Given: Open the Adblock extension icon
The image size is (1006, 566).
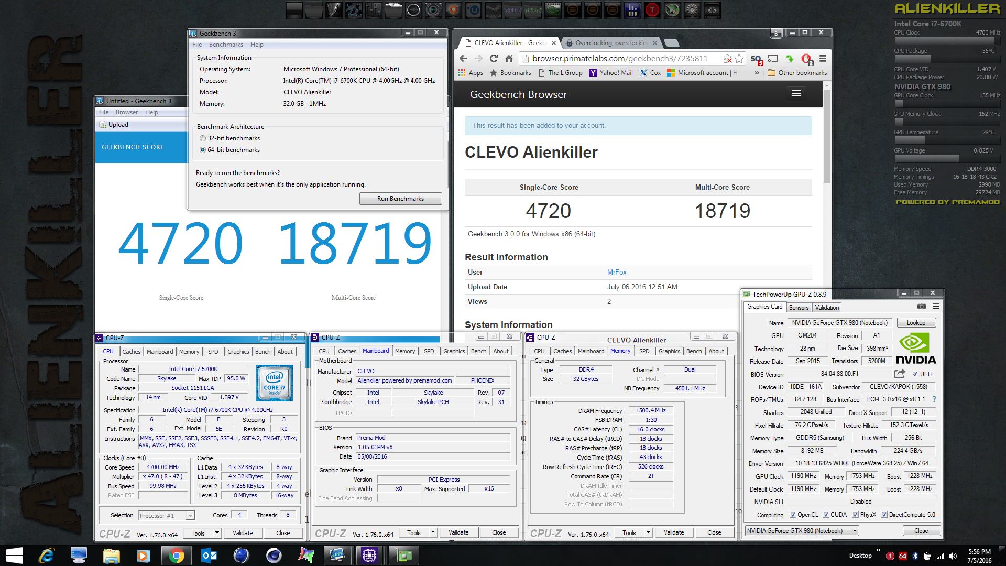Looking at the screenshot, I should (807, 59).
